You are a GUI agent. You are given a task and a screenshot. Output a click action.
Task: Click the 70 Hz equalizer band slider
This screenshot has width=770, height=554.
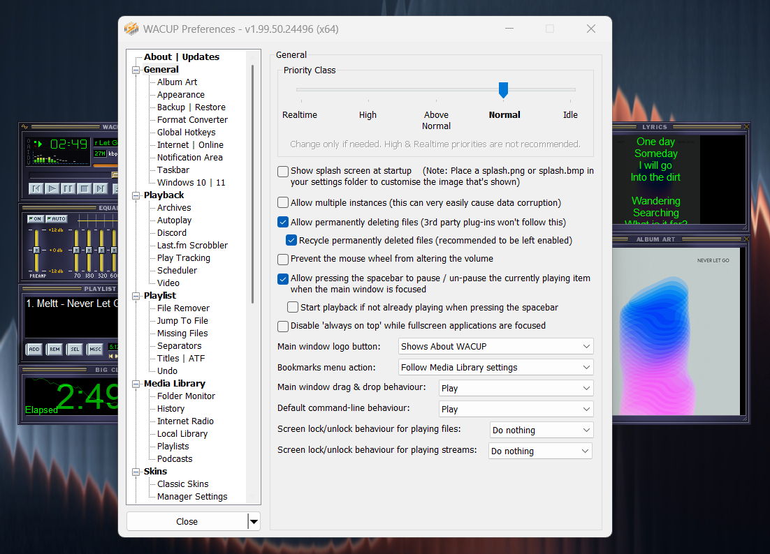click(x=77, y=250)
